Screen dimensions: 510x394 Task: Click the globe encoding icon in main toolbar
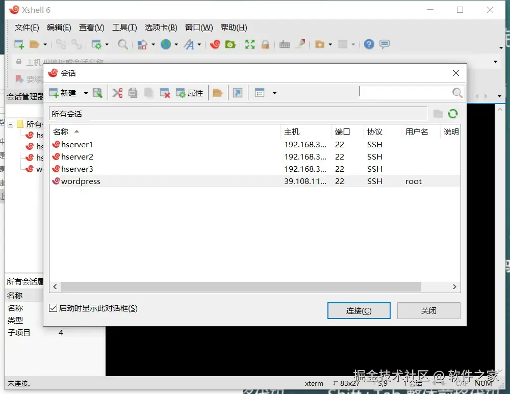click(x=166, y=44)
